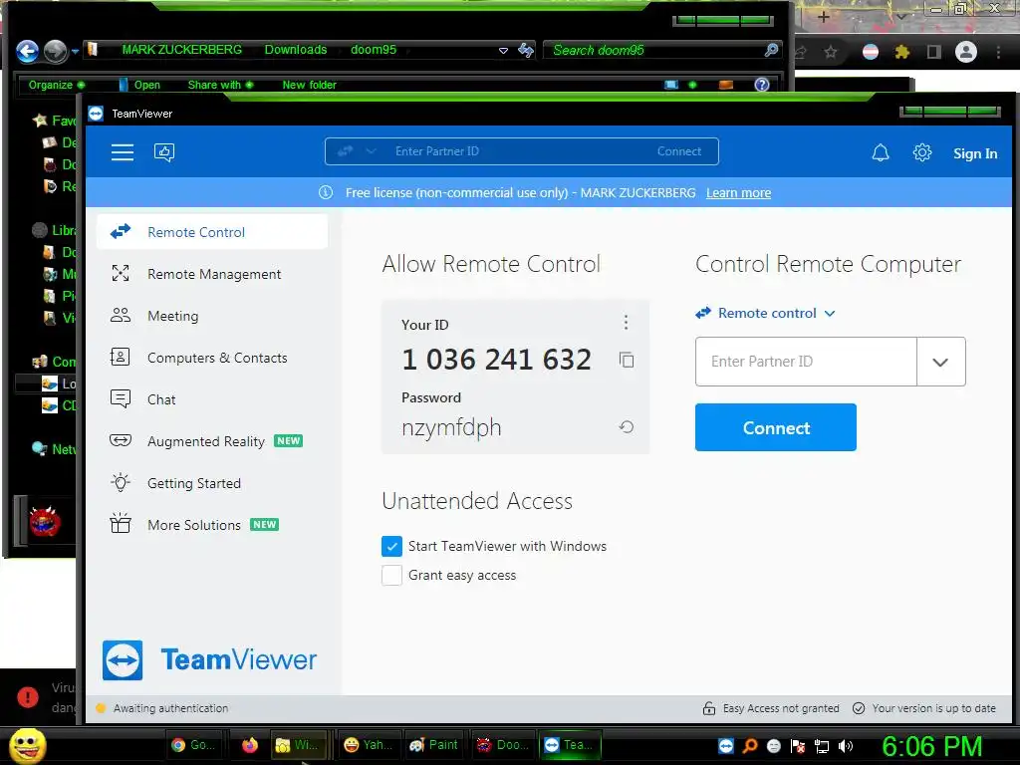
Task: Open More Solutions section
Action: coord(212,524)
